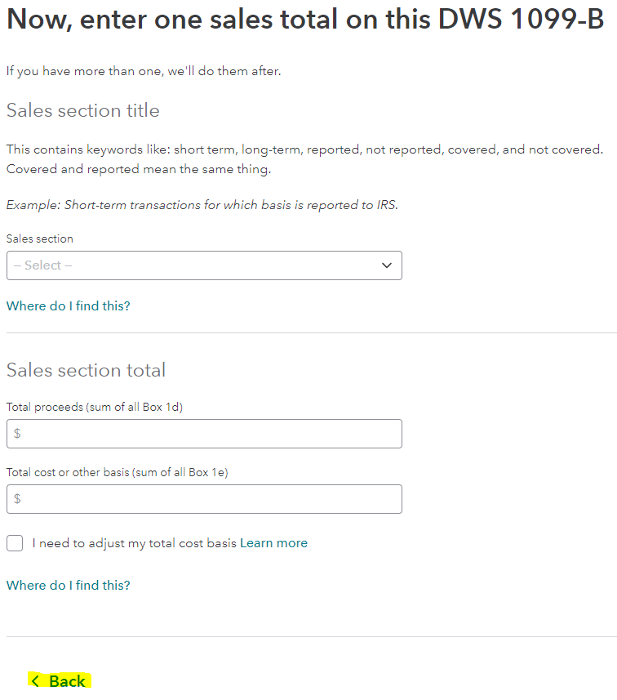Focus the Total cost or other basis field

pyautogui.click(x=204, y=499)
